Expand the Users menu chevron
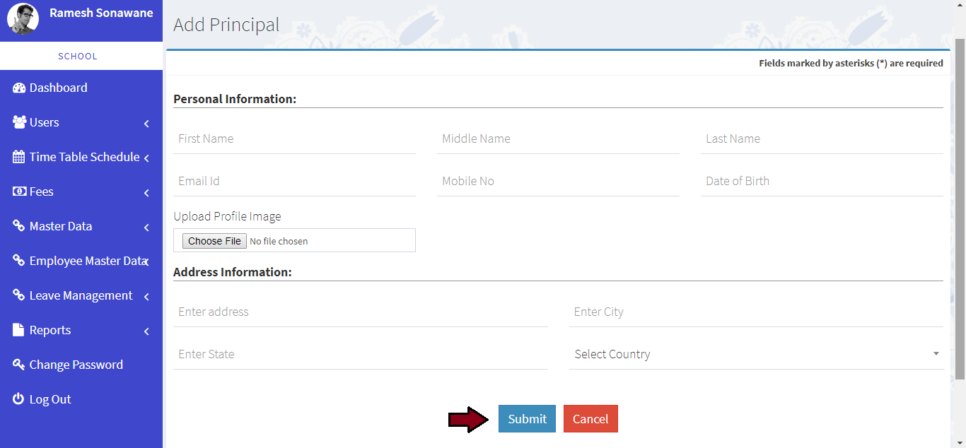This screenshot has width=966, height=448. (x=146, y=124)
